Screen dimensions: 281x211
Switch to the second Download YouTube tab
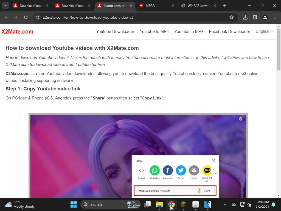(x=73, y=5)
